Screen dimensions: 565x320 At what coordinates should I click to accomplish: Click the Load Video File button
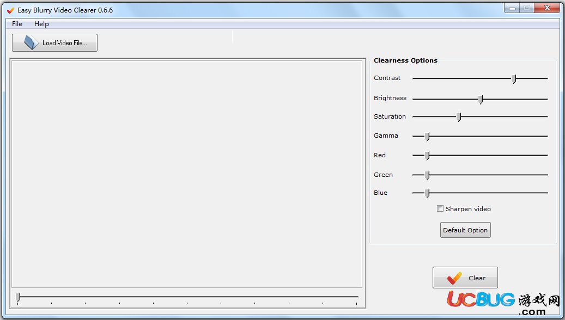[55, 43]
